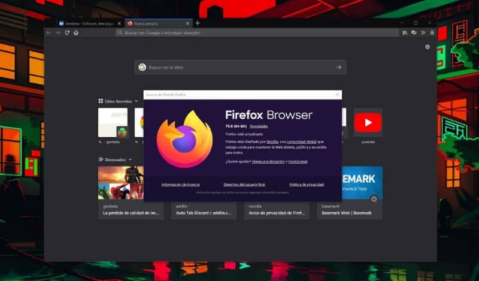Open new tab customization gear

pos(428,47)
